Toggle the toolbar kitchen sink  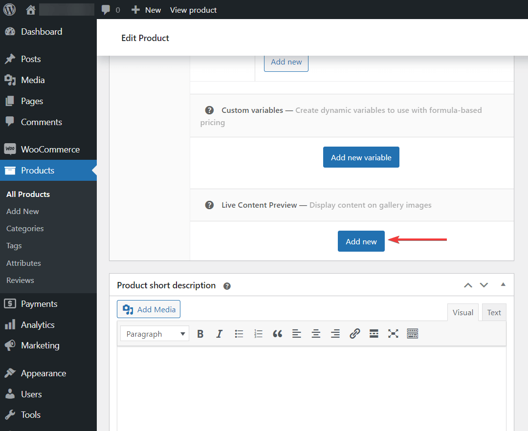(413, 334)
